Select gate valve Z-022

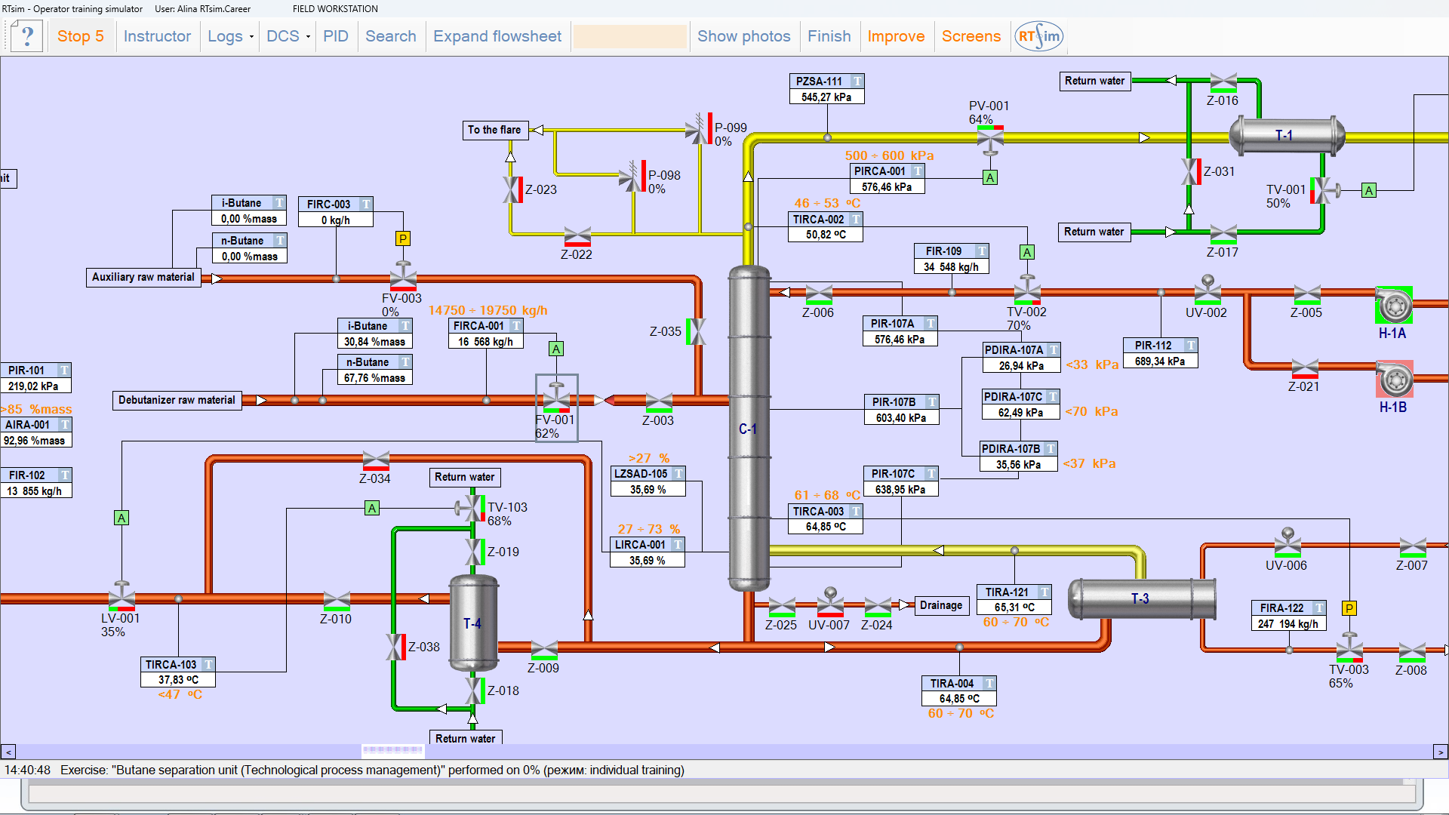pos(577,236)
